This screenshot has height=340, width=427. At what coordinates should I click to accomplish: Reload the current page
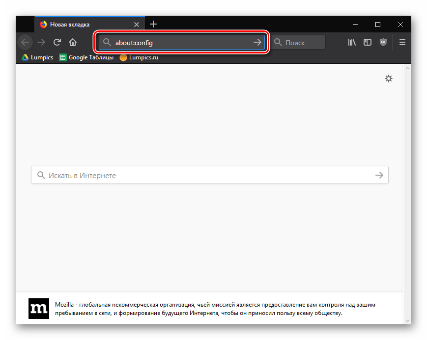(57, 42)
